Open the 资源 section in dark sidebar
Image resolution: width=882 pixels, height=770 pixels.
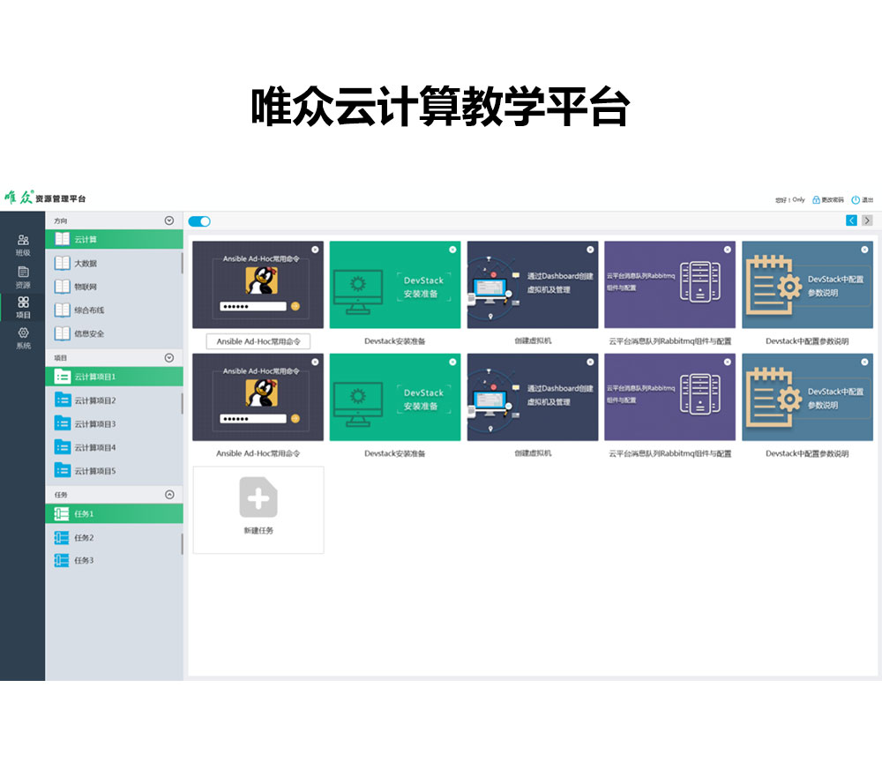pyautogui.click(x=23, y=278)
